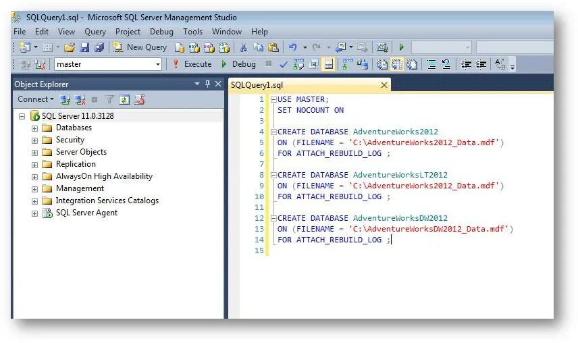Click the Open File folder icon
578x343 pixels.
70,47
